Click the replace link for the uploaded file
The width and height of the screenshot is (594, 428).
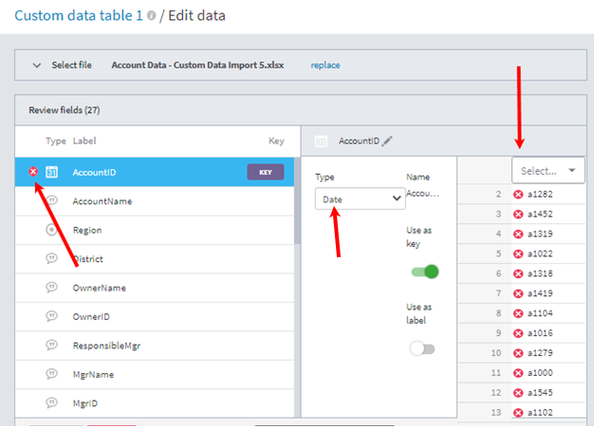tap(325, 65)
